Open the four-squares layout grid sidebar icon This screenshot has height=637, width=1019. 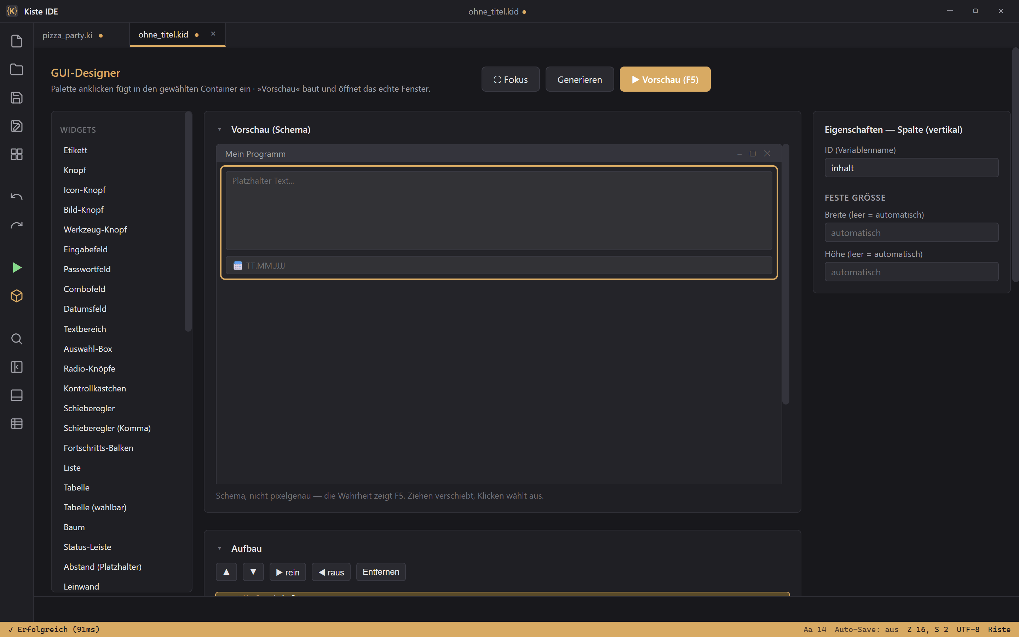pos(16,154)
